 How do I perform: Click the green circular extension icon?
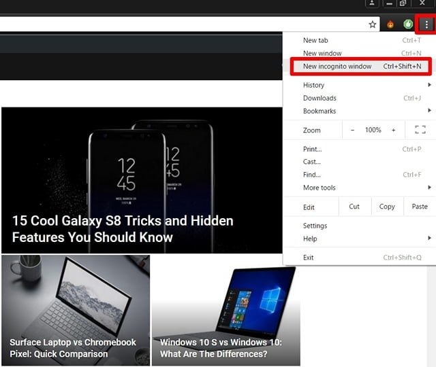[408, 24]
